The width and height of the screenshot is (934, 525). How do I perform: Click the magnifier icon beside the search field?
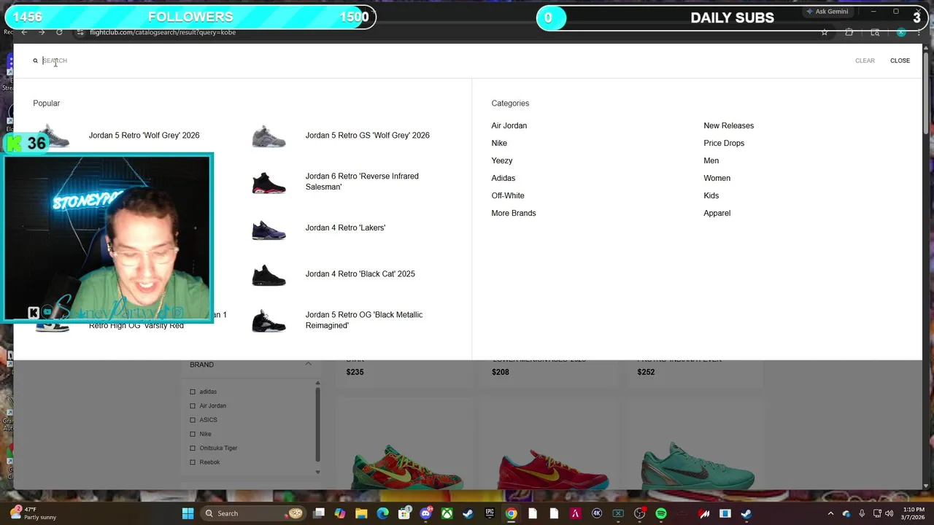pos(35,61)
